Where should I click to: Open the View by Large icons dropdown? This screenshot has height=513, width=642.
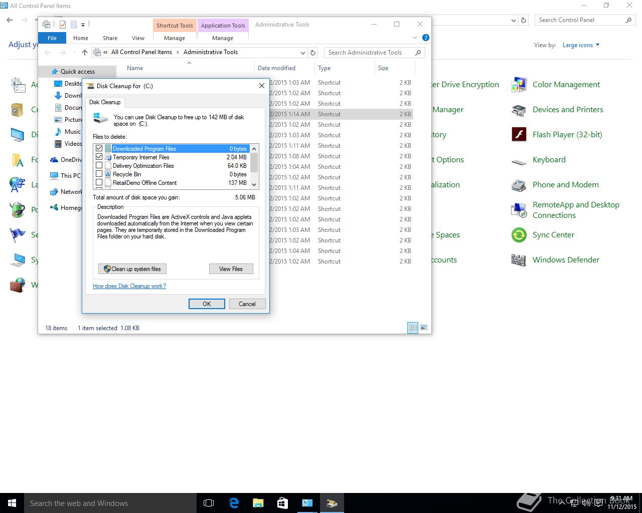(x=581, y=45)
